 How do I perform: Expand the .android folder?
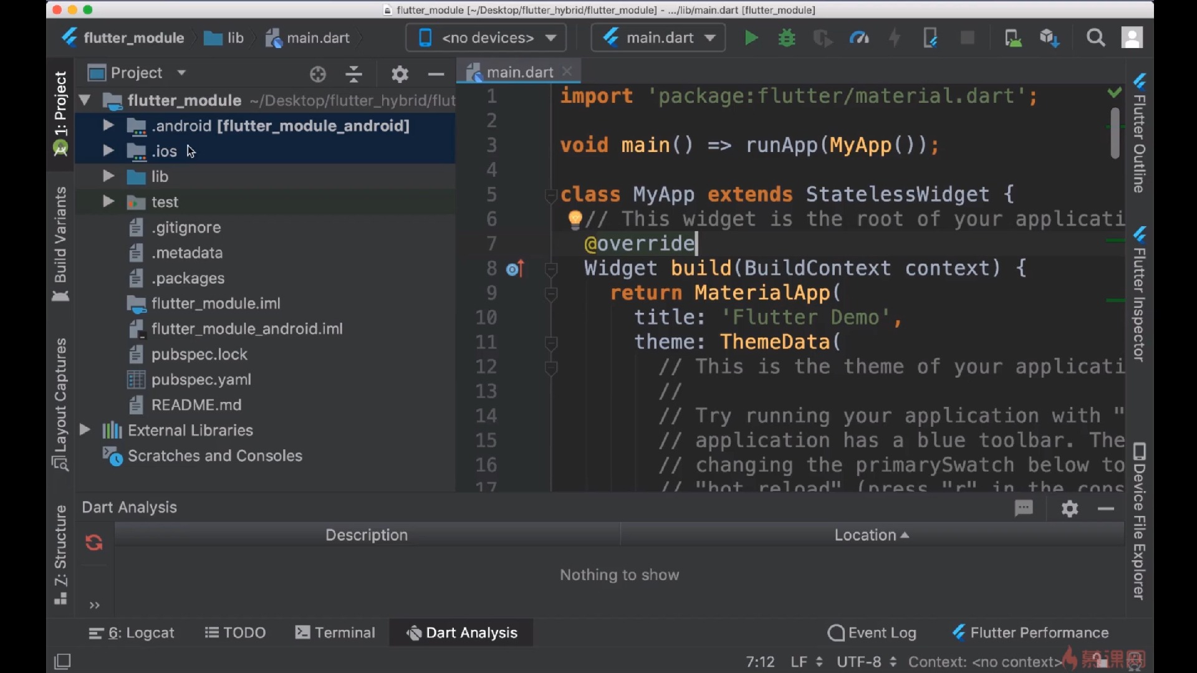tap(108, 125)
